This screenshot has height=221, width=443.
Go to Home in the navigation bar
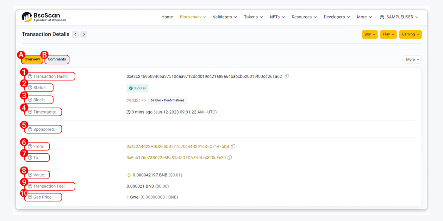tap(167, 17)
